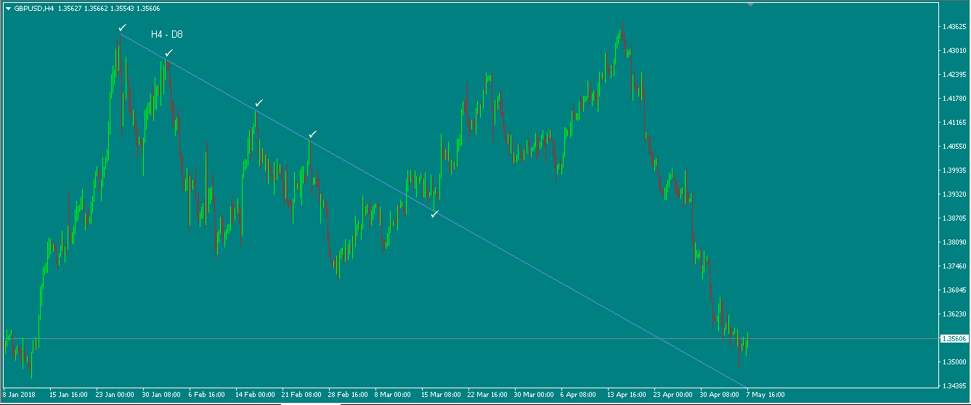
Task: Click the checkmark below the trendline near 15 Mar
Action: click(434, 214)
